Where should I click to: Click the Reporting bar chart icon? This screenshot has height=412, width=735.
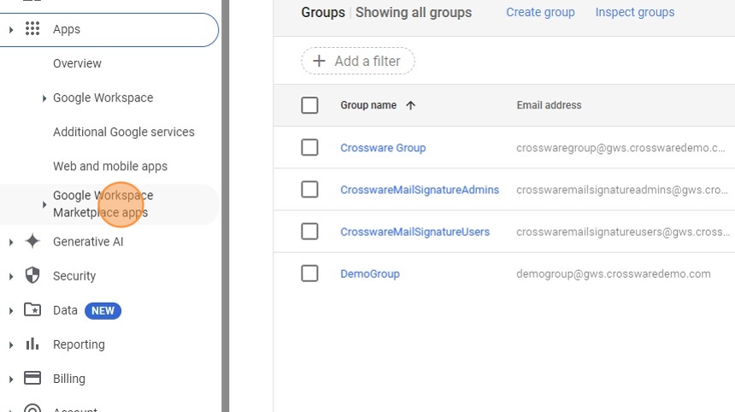click(x=32, y=344)
